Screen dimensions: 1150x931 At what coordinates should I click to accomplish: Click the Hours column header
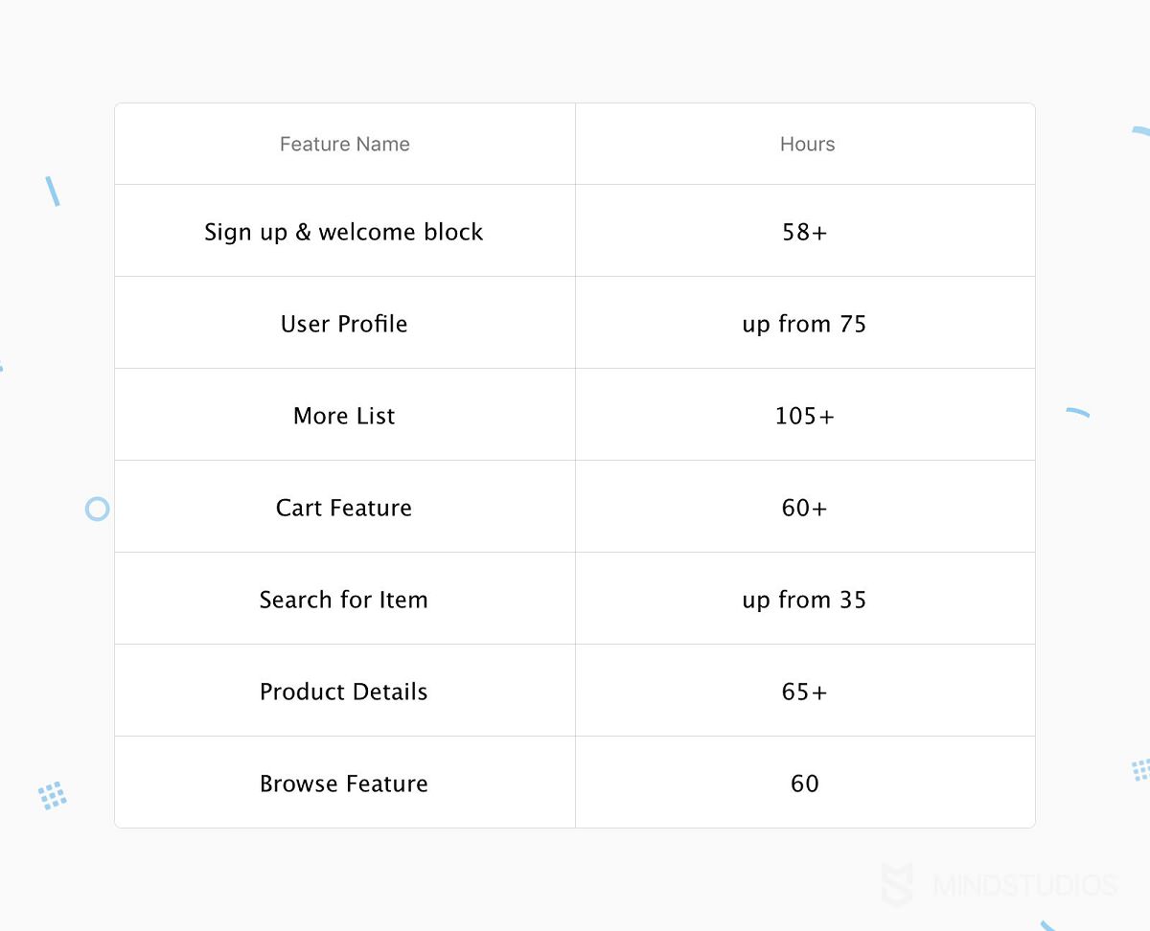807,144
